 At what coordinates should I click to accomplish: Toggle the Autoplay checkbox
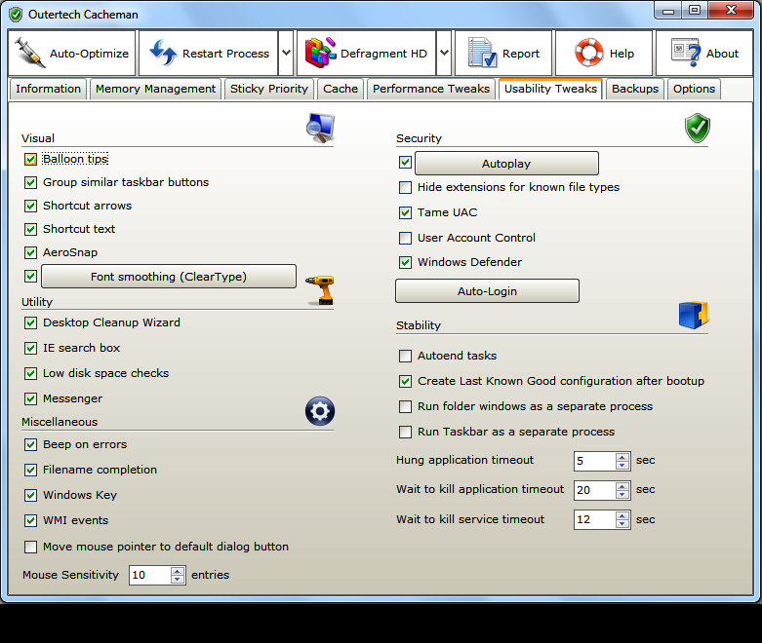click(405, 162)
